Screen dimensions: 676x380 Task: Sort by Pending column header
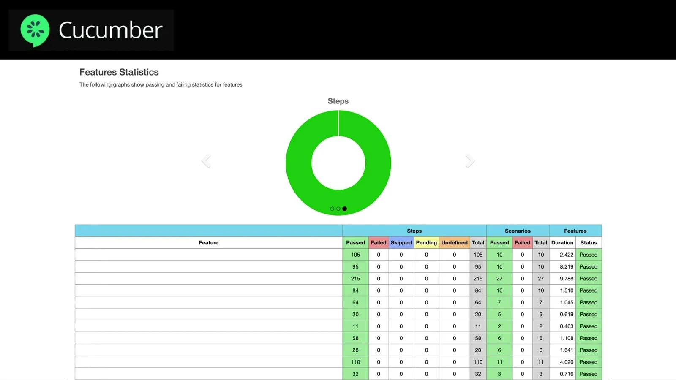pos(426,243)
